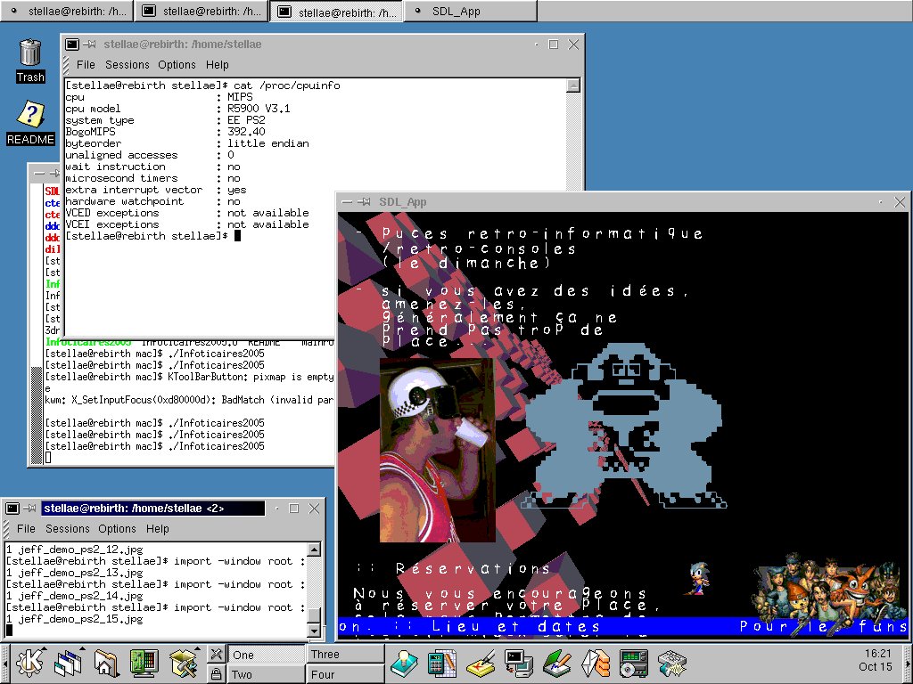This screenshot has width=913, height=684.
Task: Open the KDE help lightbulb icon
Action: pyautogui.click(x=405, y=663)
